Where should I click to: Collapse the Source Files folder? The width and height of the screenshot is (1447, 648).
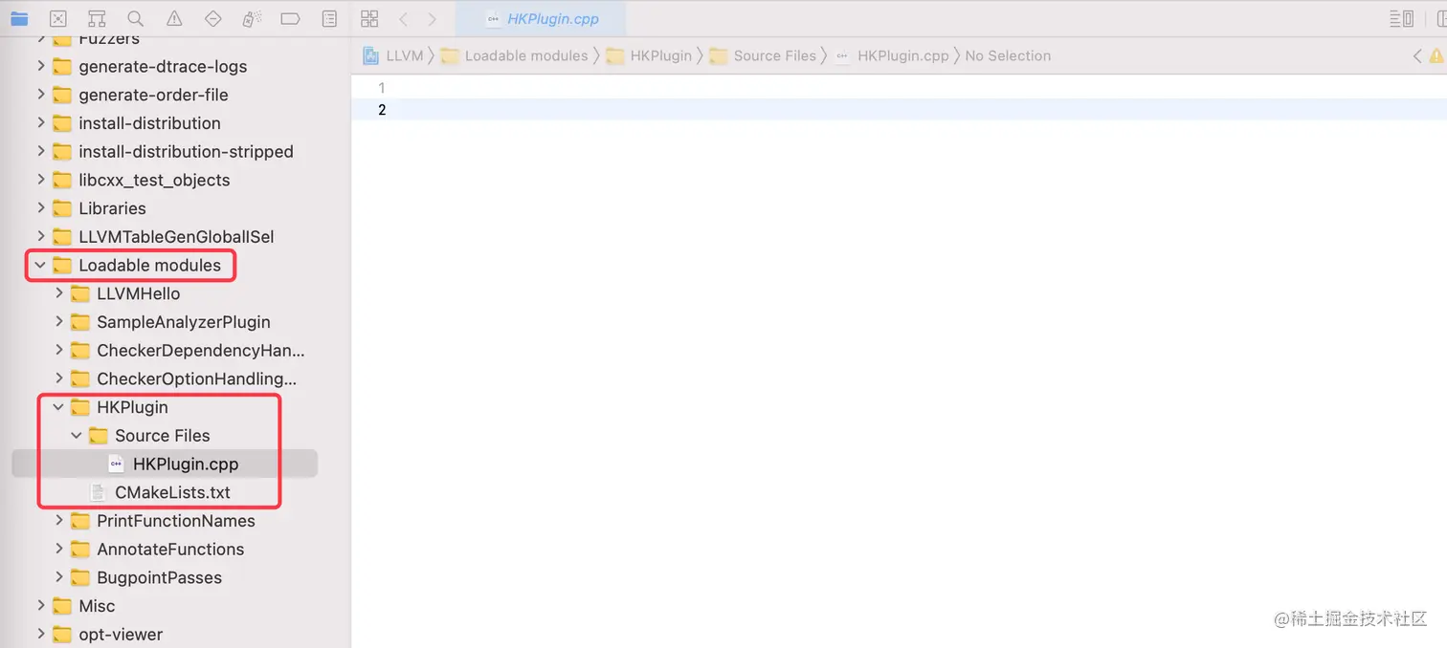tap(77, 435)
